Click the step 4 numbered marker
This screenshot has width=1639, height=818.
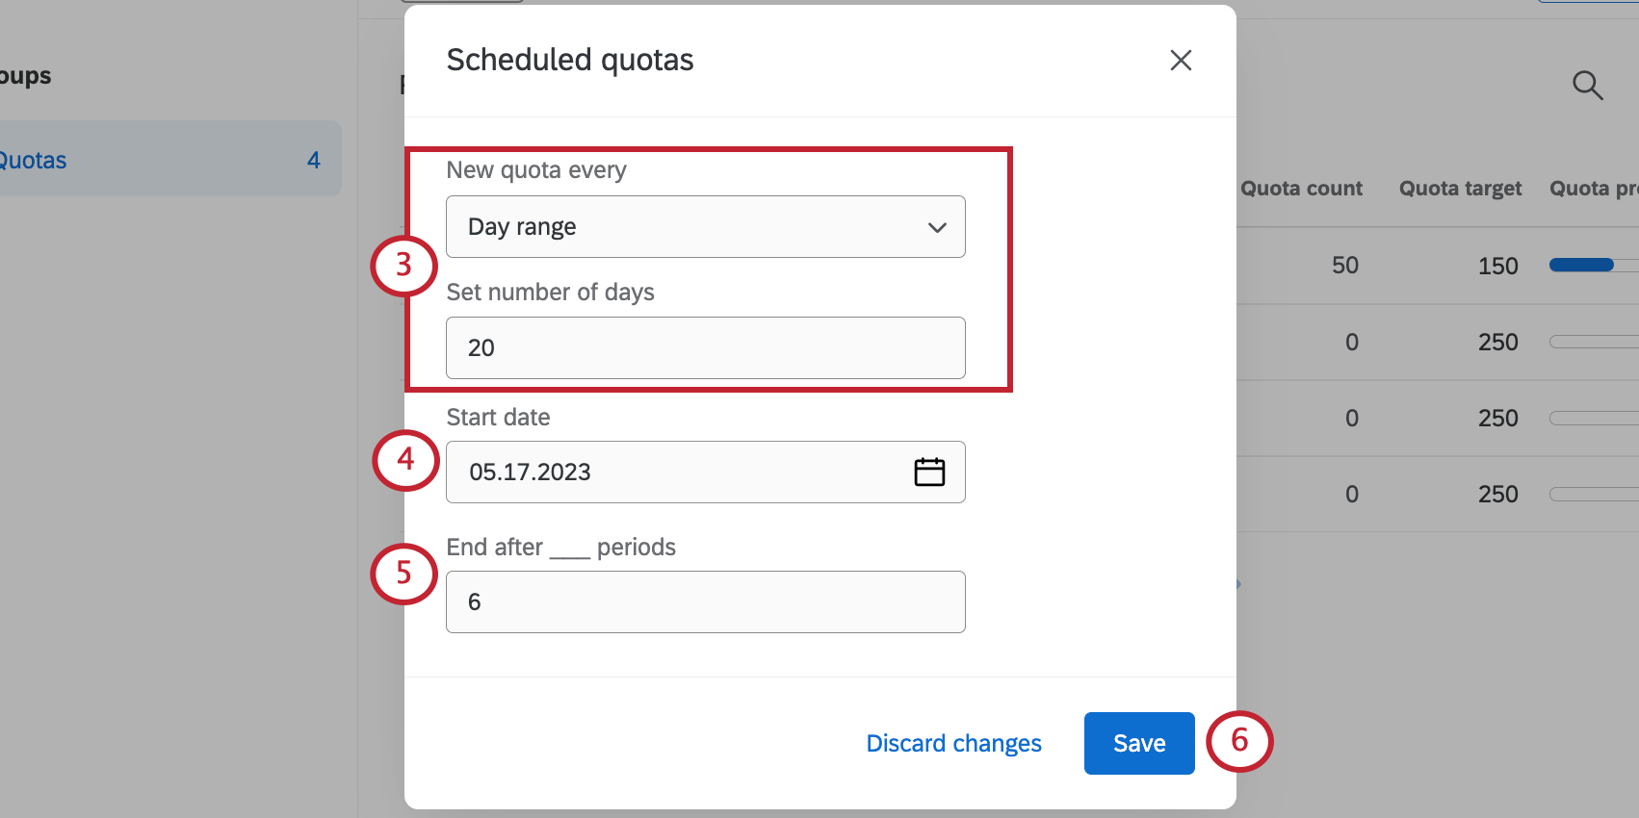pos(405,460)
